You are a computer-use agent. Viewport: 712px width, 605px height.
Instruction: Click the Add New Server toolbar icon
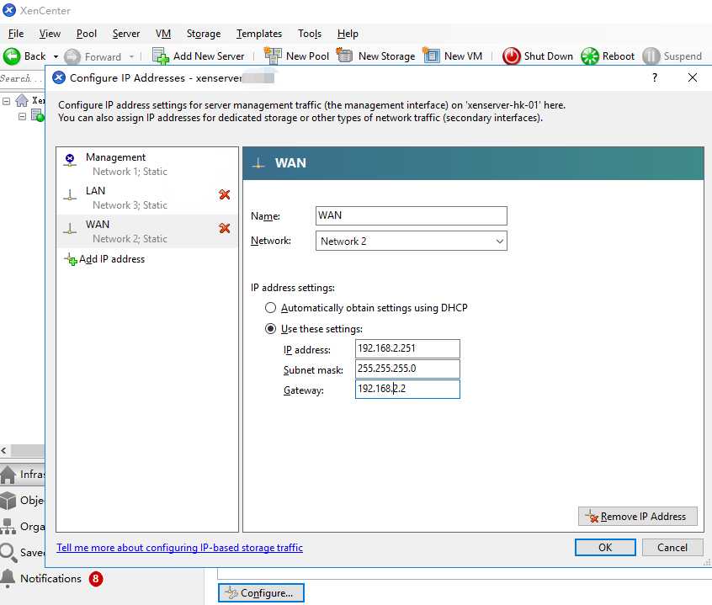tap(160, 56)
